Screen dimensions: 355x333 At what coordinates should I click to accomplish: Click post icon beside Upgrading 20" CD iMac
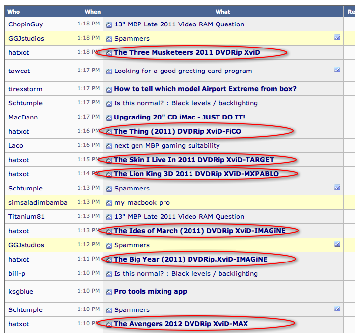(109, 118)
